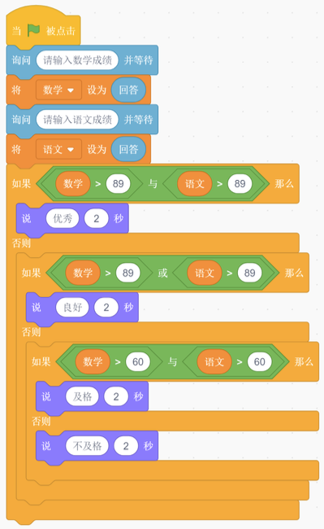Image resolution: width=324 pixels, height=529 pixels.
Task: Open the 语文 variable dropdown arrow
Action: click(x=71, y=150)
